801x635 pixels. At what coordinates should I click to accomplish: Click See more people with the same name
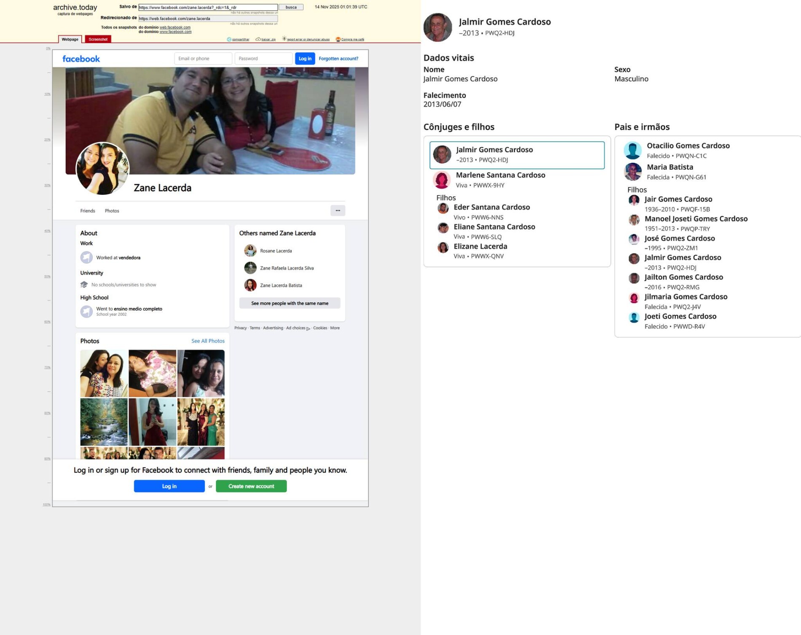290,303
